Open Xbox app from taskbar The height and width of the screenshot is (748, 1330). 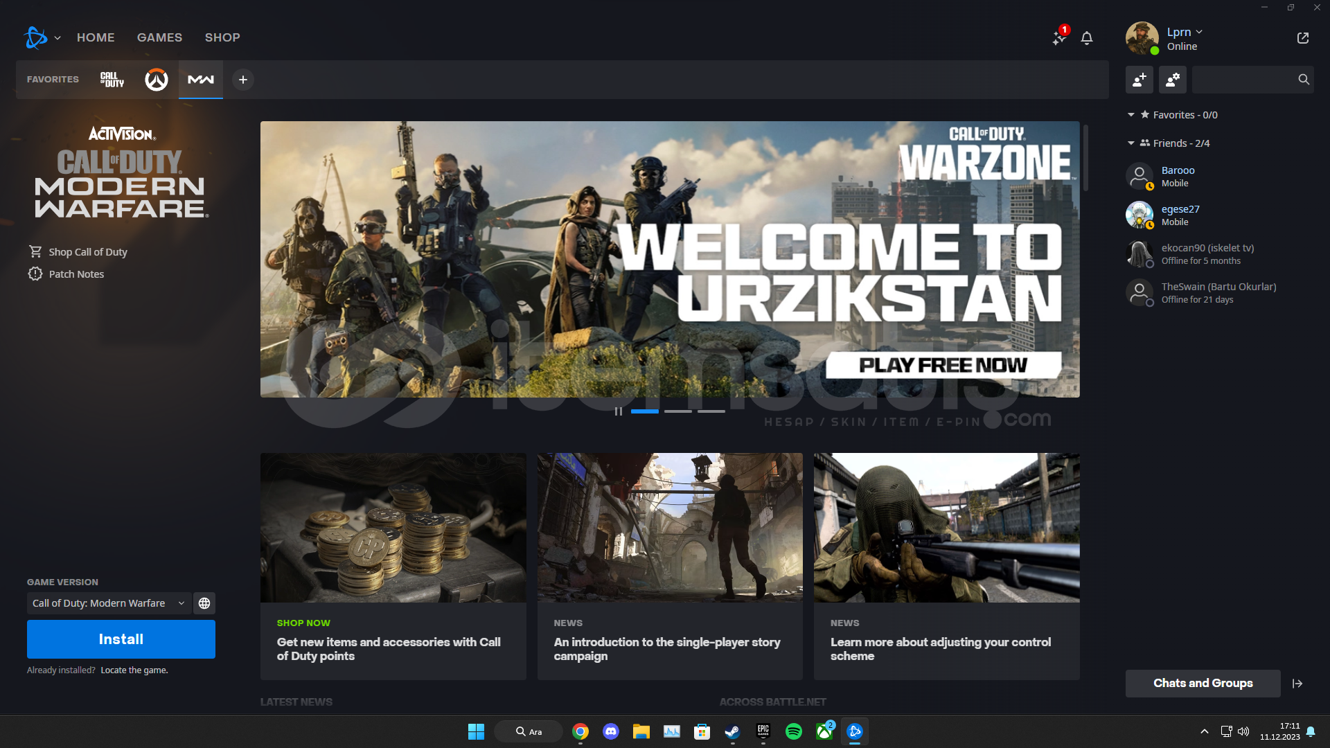824,731
